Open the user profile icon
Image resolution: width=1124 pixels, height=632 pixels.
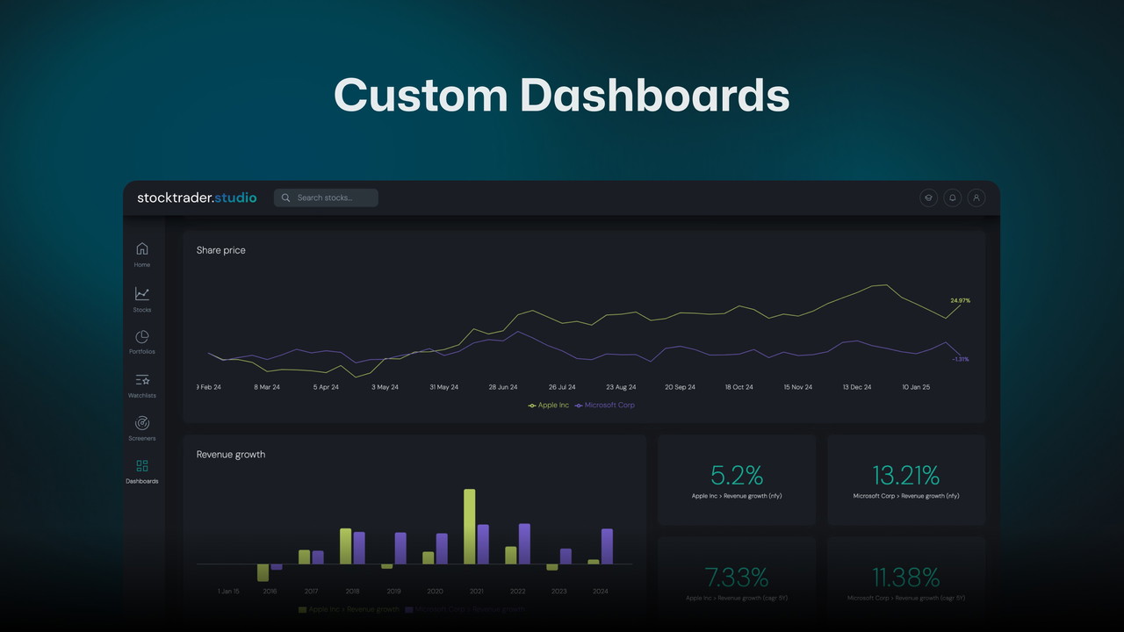(976, 198)
